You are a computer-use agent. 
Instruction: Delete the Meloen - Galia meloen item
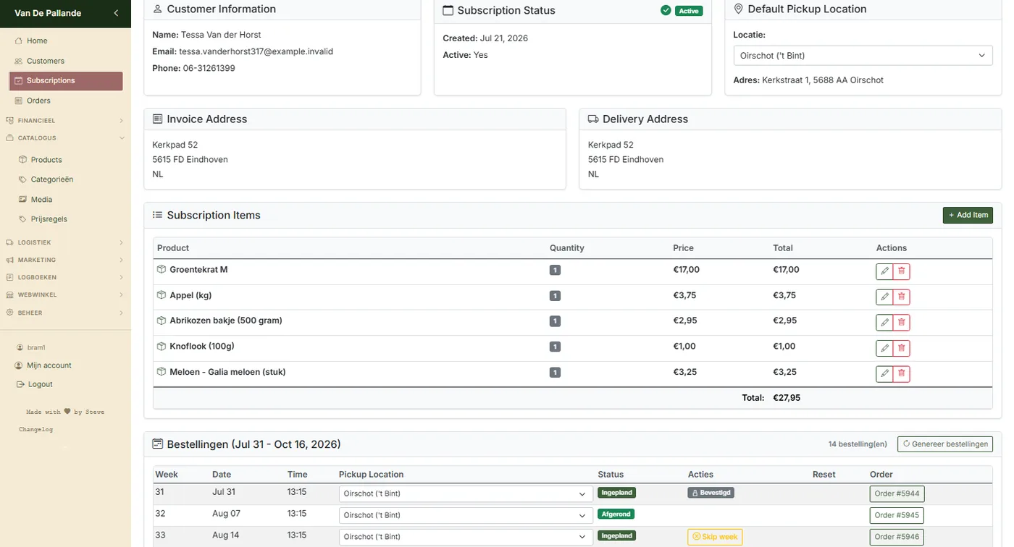tap(902, 373)
